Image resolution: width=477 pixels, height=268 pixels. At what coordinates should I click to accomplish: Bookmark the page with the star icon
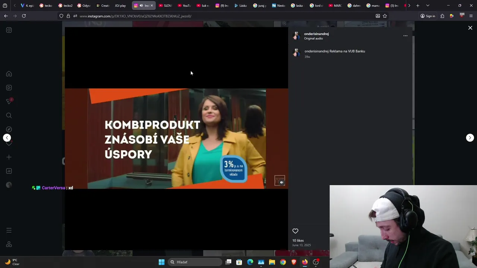tap(385, 16)
